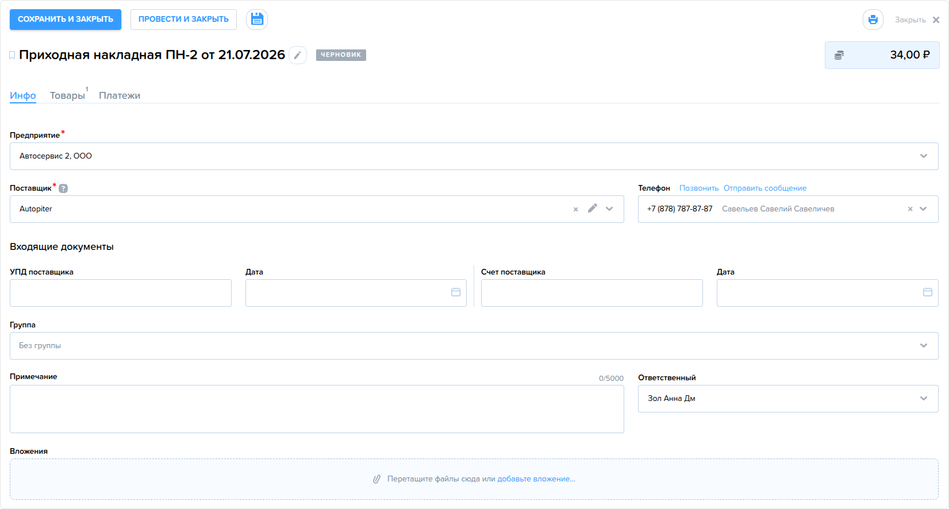Image resolution: width=949 pixels, height=509 pixels.
Task: Click the date field next to УПД поставщика
Action: (x=356, y=293)
